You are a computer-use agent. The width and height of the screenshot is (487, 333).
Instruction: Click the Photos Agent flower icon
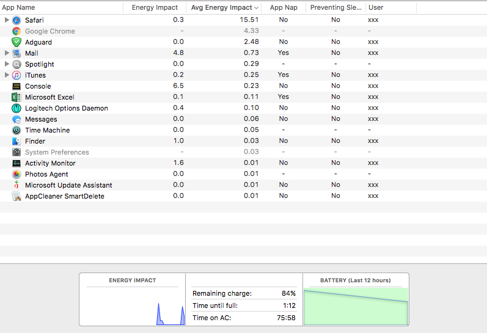click(x=16, y=174)
